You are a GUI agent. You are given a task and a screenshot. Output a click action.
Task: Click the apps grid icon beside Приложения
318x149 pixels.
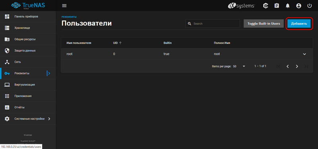(x=7, y=96)
